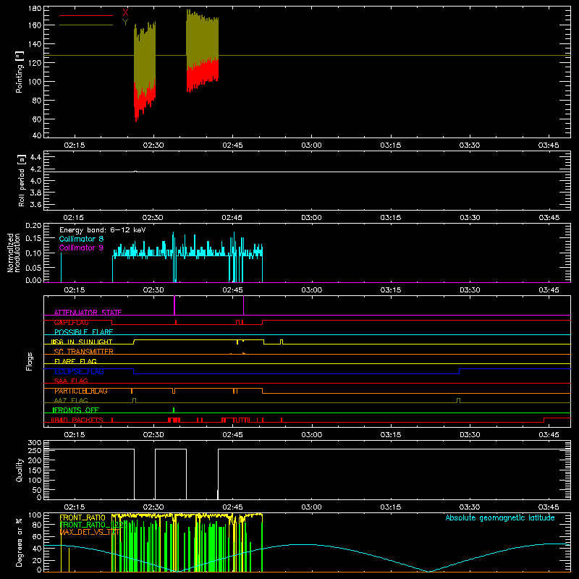The height and width of the screenshot is (579, 579).
Task: Click the 'Absolute geomagnetic latitude' label
Action: 500,517
